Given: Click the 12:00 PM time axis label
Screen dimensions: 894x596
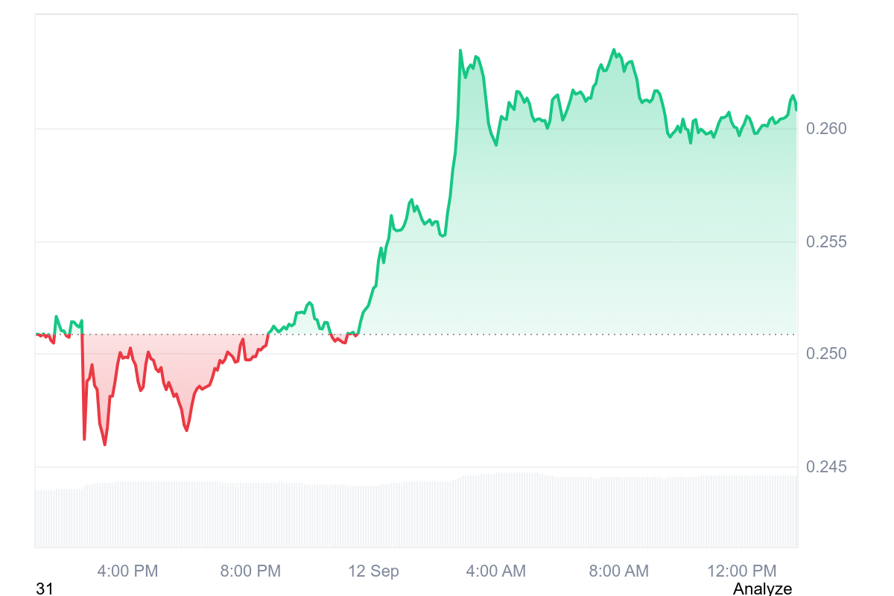Looking at the screenshot, I should [741, 571].
